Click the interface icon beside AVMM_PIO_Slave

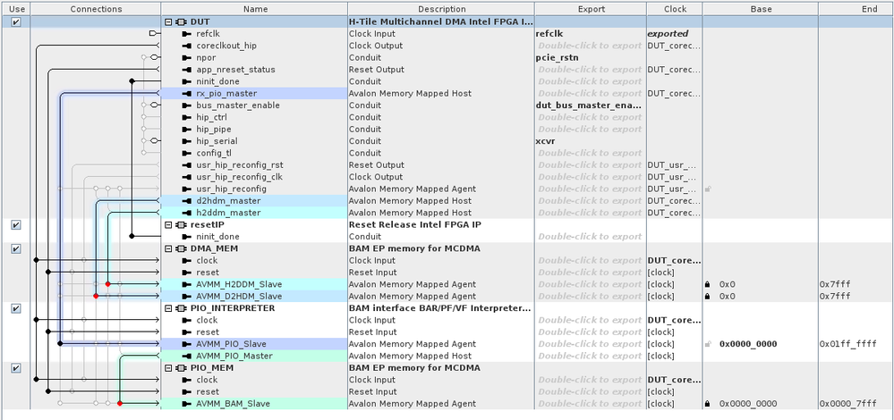click(187, 344)
